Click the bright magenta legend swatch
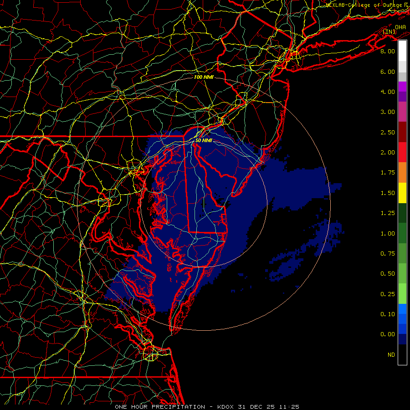The width and height of the screenshot is (410, 410). click(402, 87)
